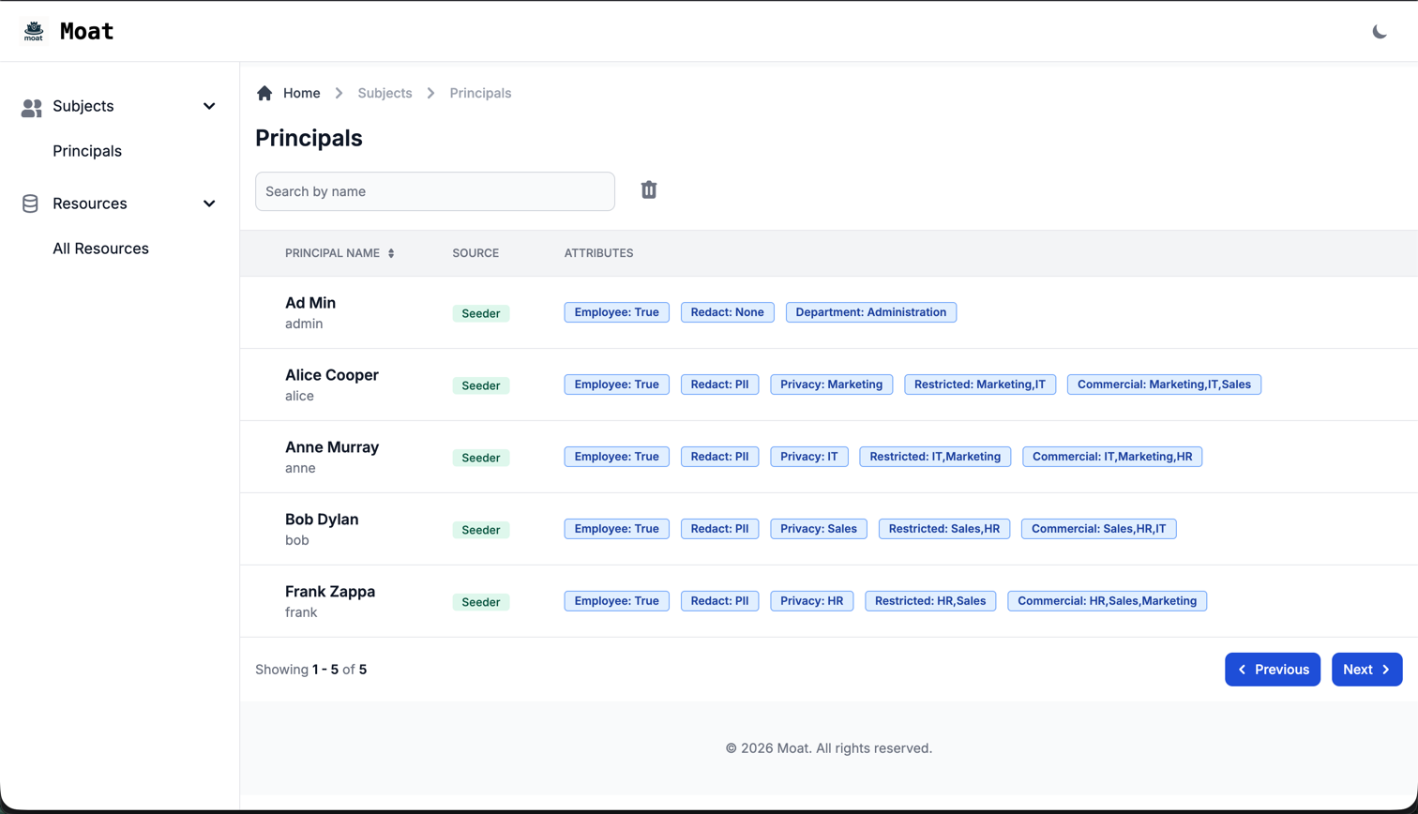
Task: Toggle dark mode with the moon icon
Action: (1380, 30)
